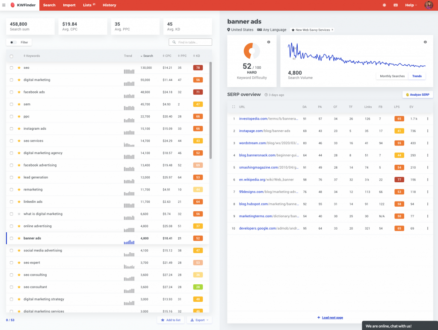Toggle the Filter switch
This screenshot has width=438, height=330.
[12, 42]
